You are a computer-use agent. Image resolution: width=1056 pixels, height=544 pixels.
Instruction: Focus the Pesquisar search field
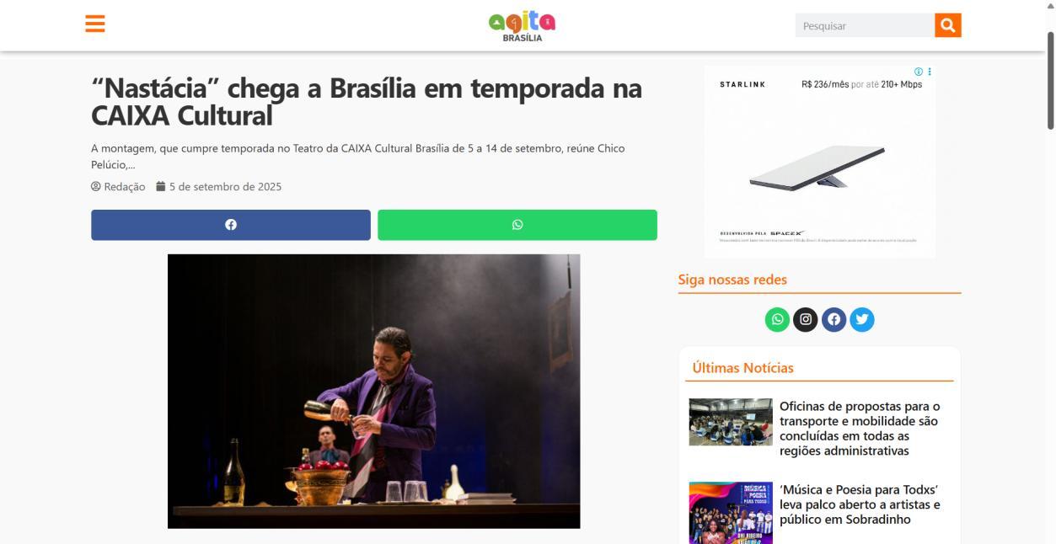[865, 25]
